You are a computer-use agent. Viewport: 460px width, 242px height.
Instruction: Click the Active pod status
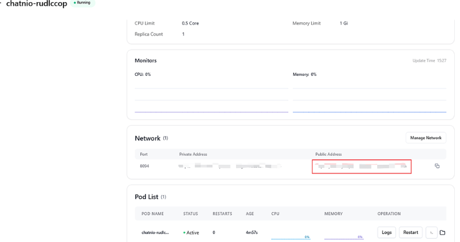[x=191, y=233]
